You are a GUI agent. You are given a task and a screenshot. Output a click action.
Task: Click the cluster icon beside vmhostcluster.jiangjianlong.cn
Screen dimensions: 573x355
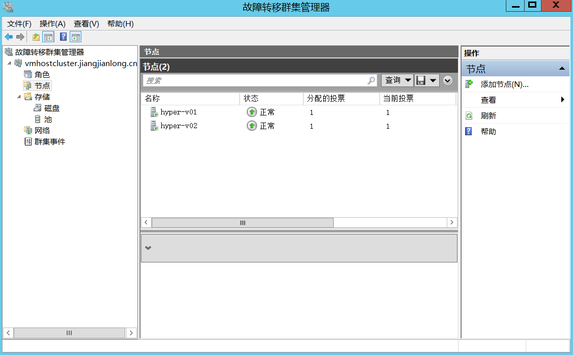(x=18, y=63)
